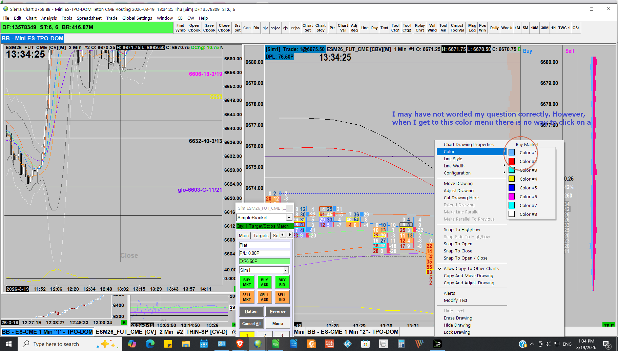Click Save Cbook in the toolbar

209,28
